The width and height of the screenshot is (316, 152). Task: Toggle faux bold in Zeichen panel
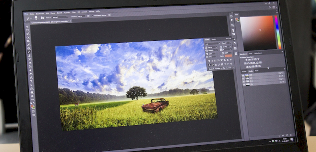209,61
